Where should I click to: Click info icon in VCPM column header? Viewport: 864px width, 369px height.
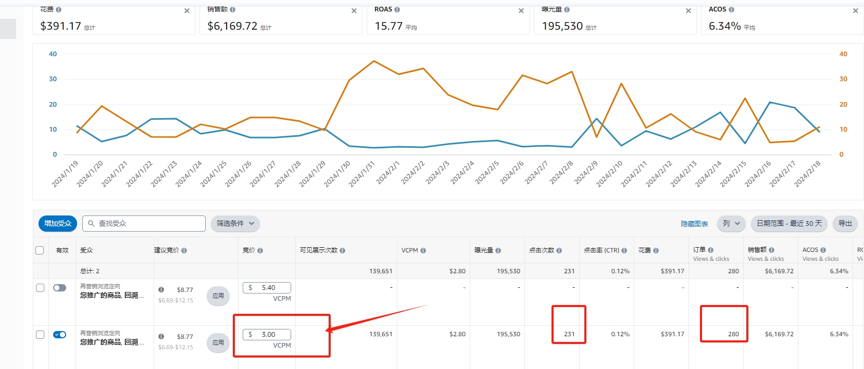[x=423, y=250]
